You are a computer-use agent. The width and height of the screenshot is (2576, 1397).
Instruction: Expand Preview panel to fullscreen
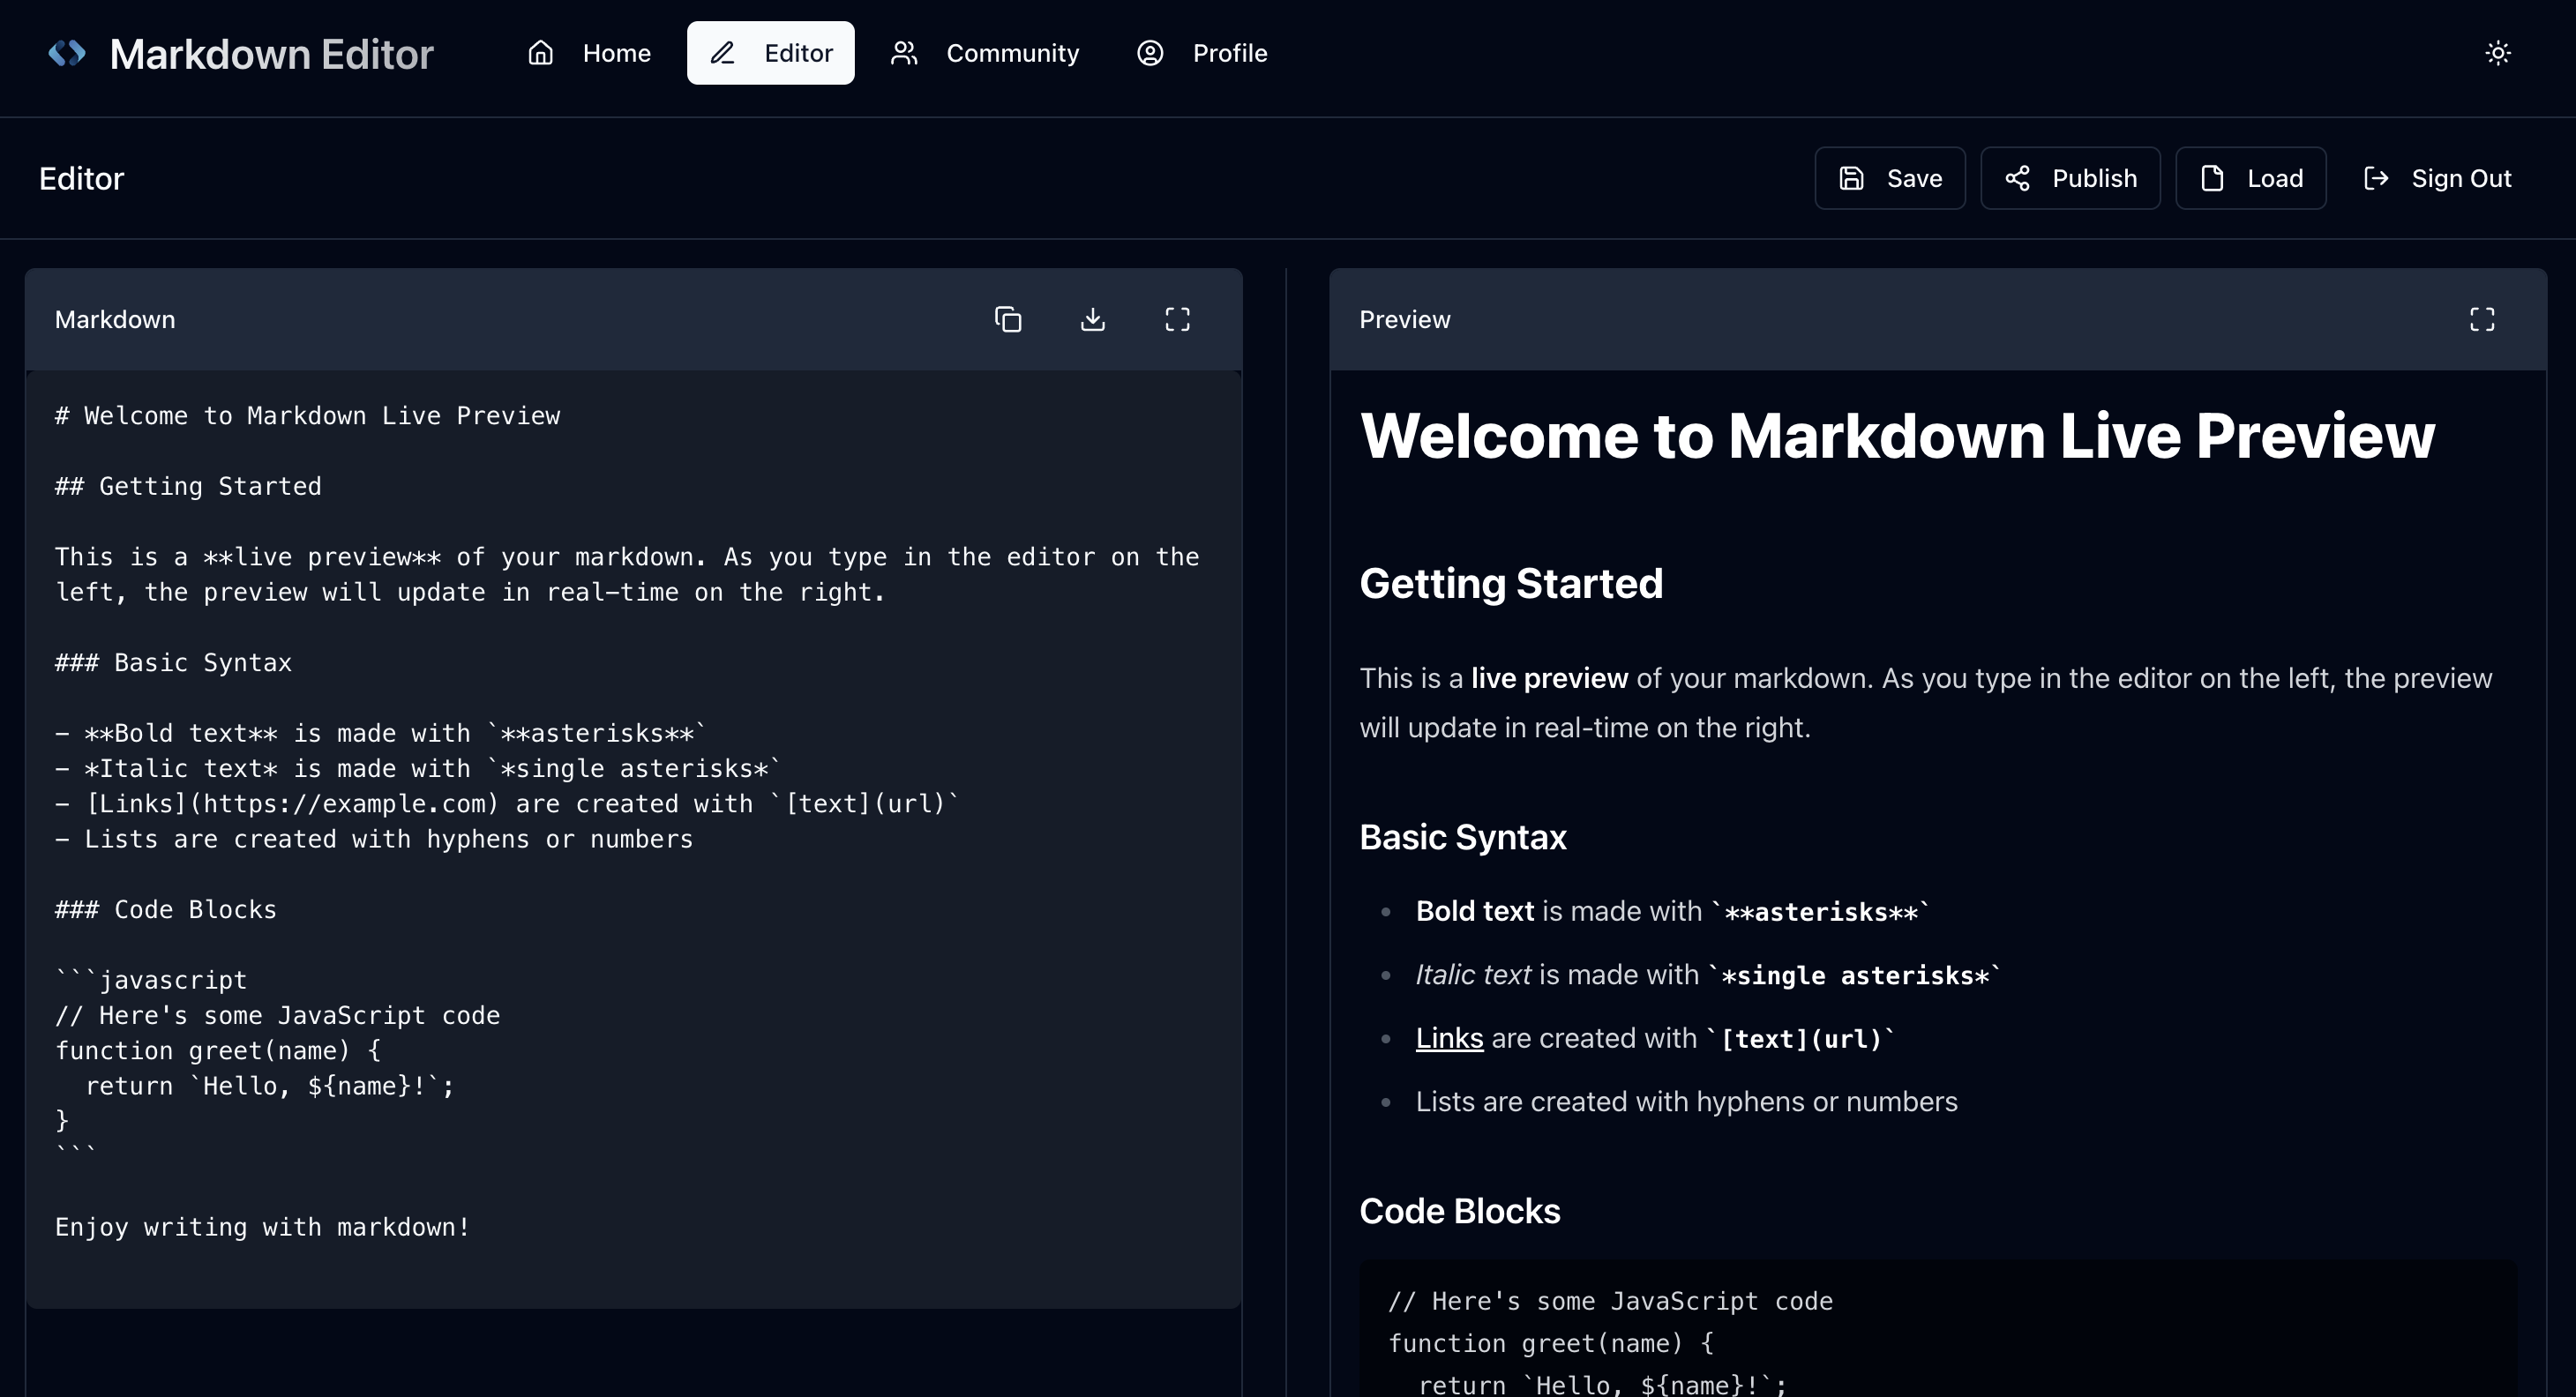(x=2482, y=319)
